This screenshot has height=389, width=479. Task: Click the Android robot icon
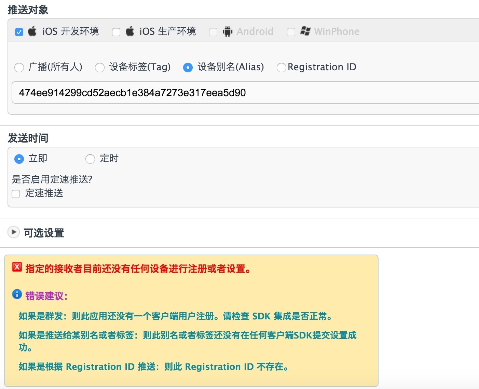[x=227, y=32]
